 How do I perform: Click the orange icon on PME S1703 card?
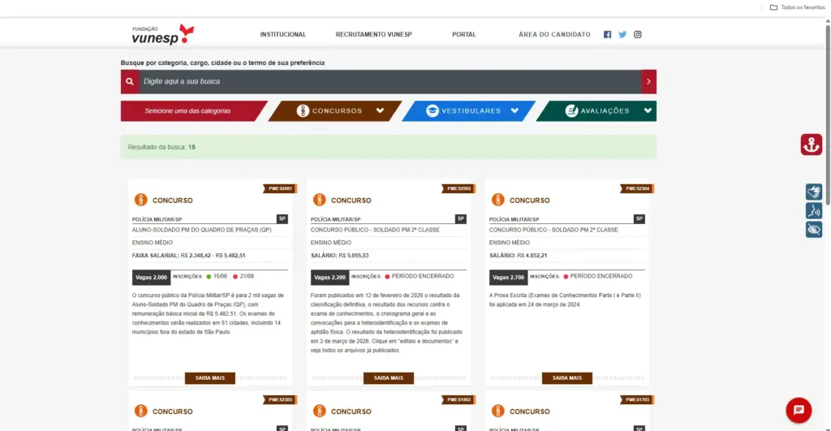[497, 411]
